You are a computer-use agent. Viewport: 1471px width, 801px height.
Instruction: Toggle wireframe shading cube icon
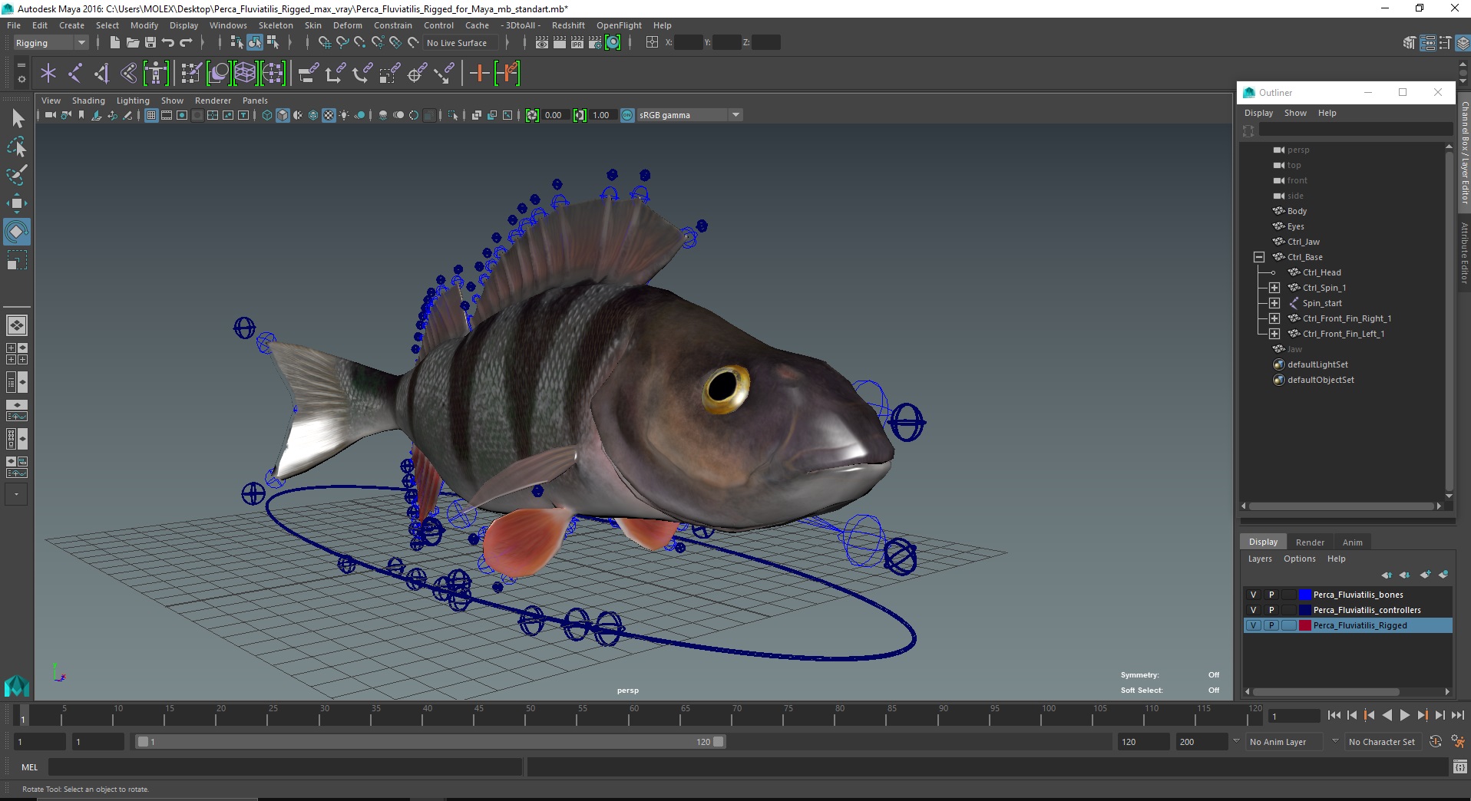pos(267,115)
